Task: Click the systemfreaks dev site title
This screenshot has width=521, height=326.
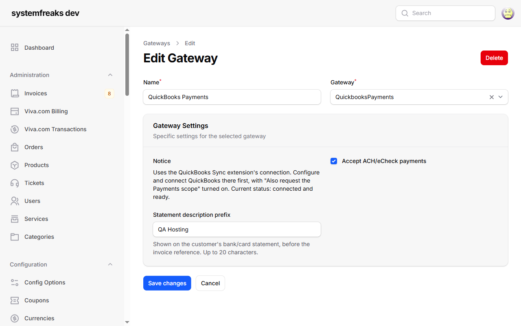Action: click(45, 13)
